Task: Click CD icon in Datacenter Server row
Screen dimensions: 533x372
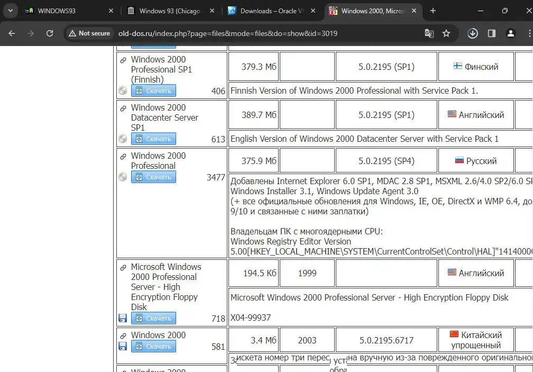Action: pyautogui.click(x=123, y=139)
